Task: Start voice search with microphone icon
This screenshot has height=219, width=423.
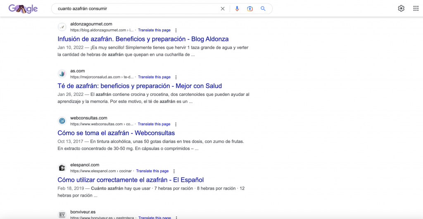Action: [237, 9]
